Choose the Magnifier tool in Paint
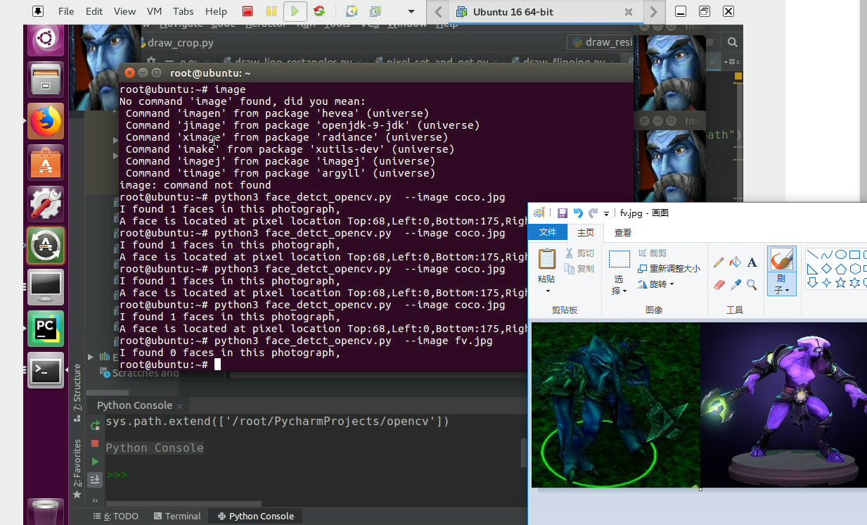This screenshot has height=525, width=867. (752, 285)
